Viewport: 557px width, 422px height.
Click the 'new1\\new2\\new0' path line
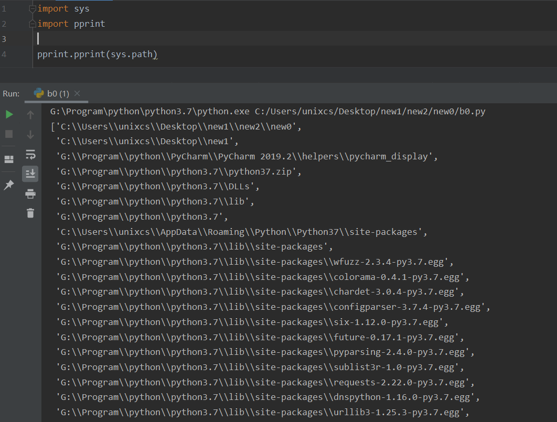(176, 127)
